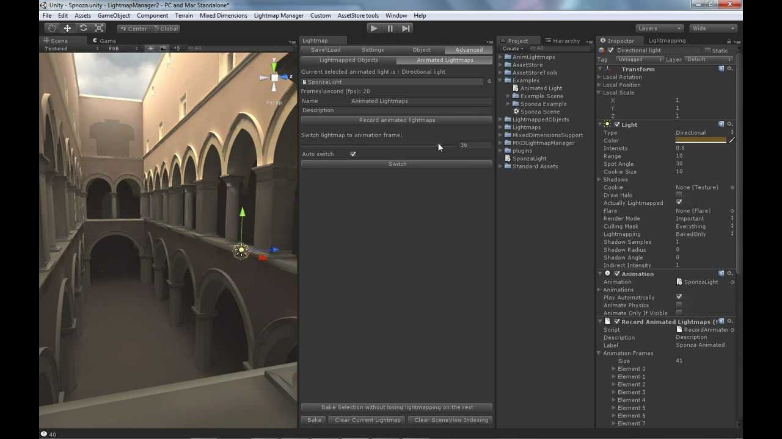Image resolution: width=782 pixels, height=439 pixels.
Task: Click the Pause playback button
Action: 390,28
